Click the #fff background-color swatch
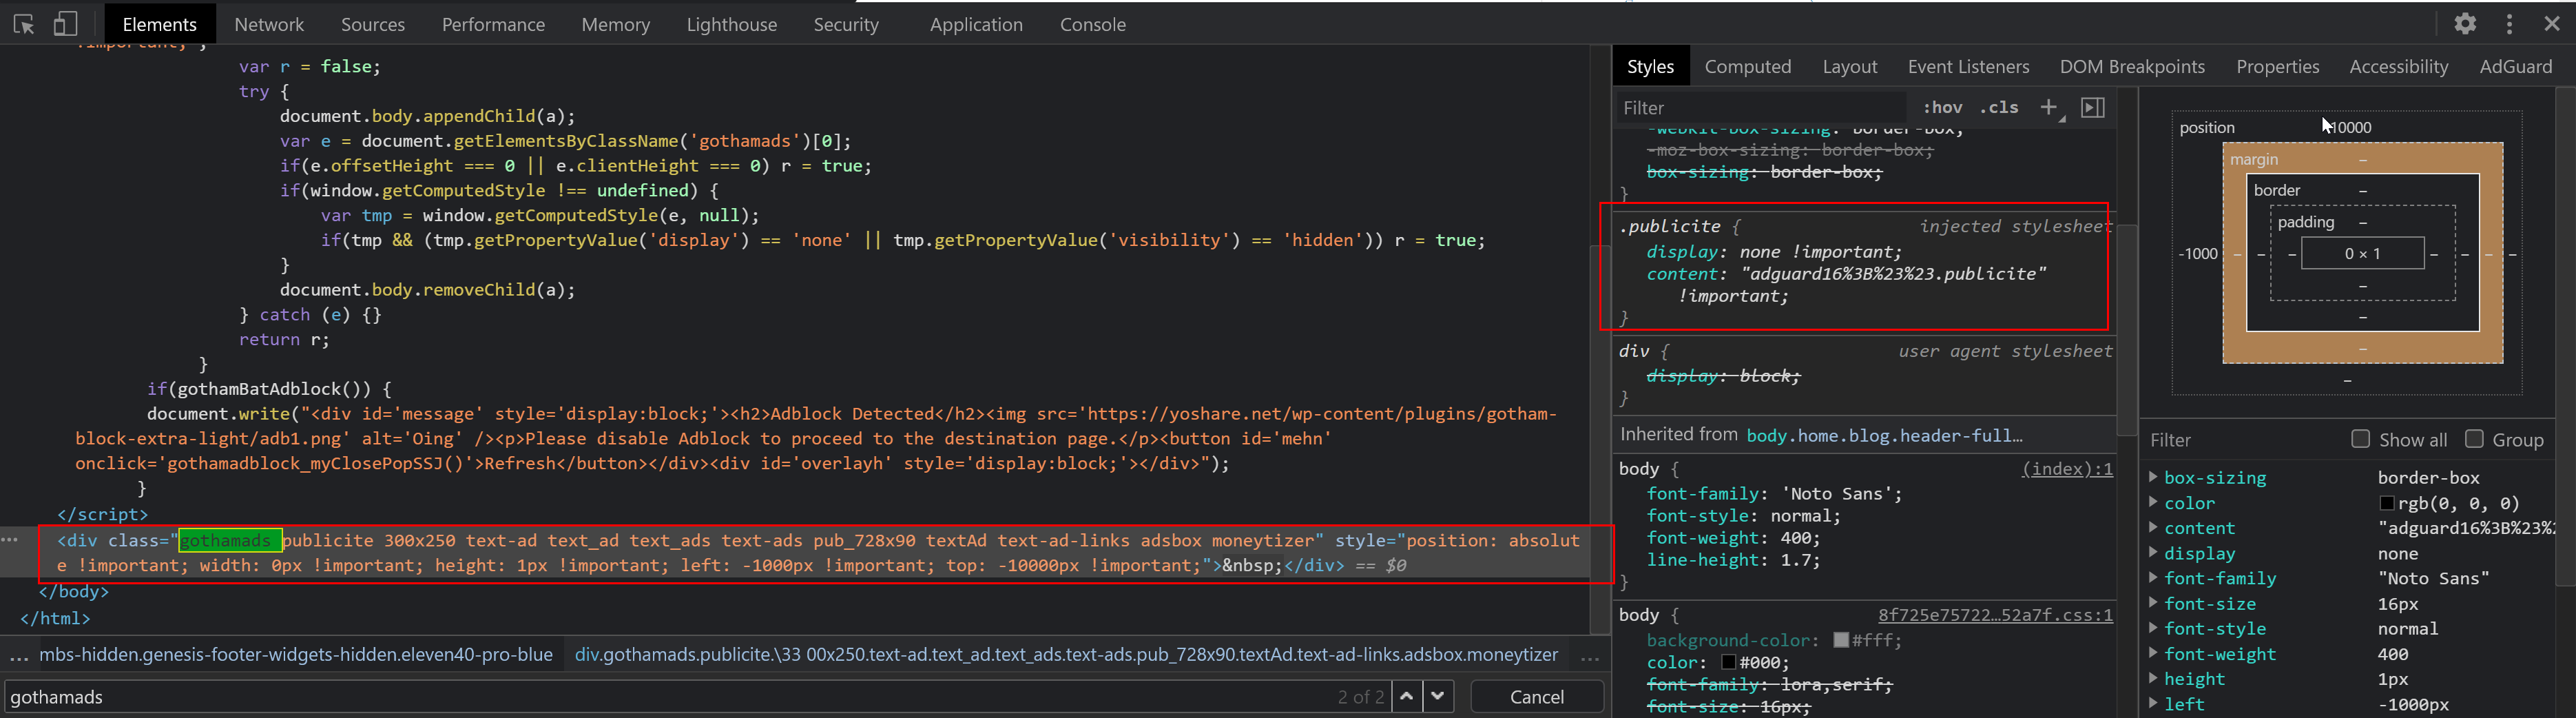The height and width of the screenshot is (718, 2576). pyautogui.click(x=1841, y=640)
